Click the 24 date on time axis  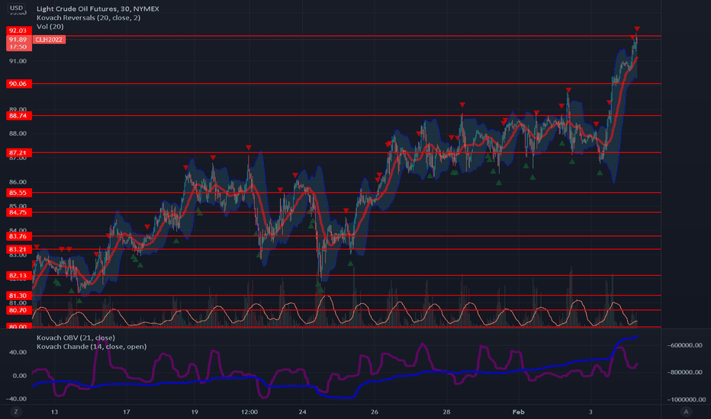click(x=302, y=411)
